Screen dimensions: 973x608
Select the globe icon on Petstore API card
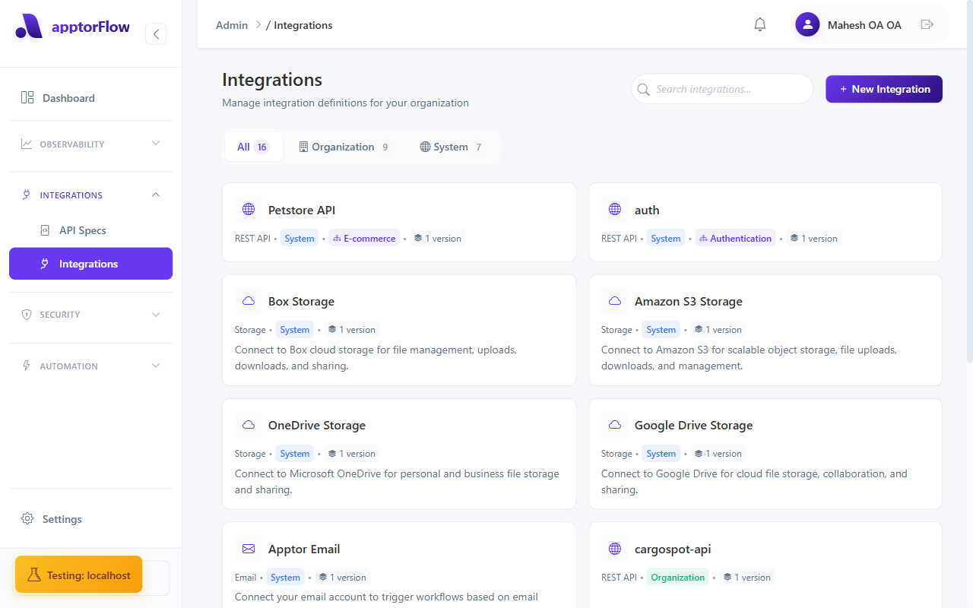pos(248,208)
